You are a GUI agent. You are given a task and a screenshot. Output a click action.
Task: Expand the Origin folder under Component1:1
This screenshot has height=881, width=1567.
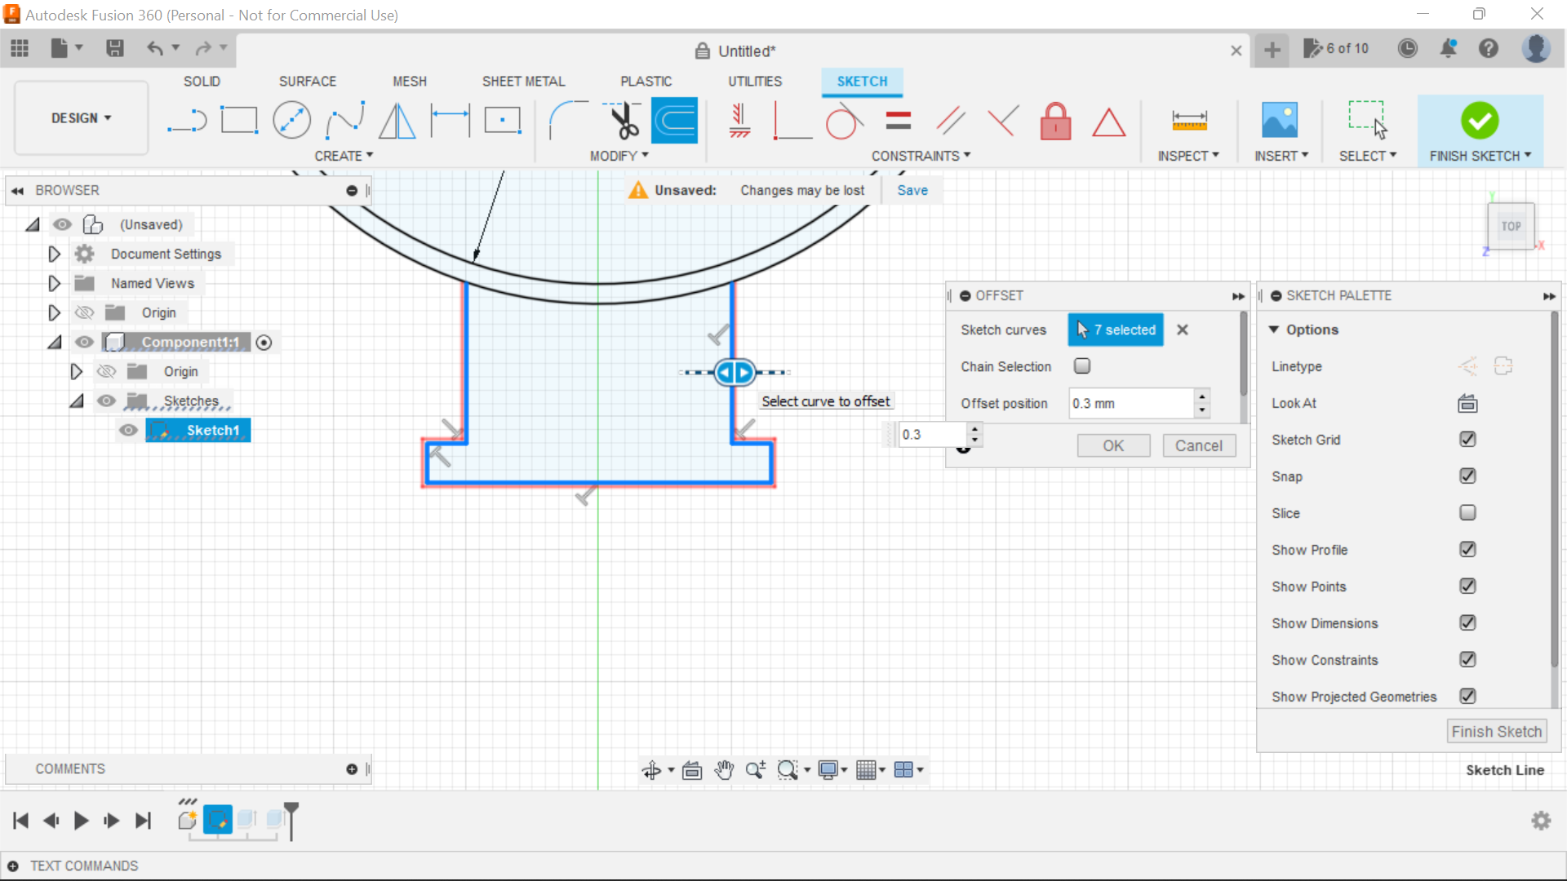77,371
